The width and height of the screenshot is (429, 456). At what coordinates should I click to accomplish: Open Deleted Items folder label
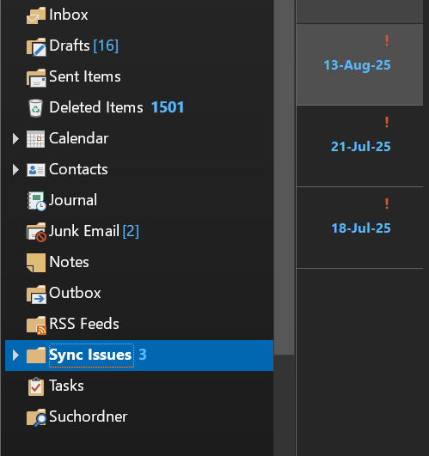96,107
